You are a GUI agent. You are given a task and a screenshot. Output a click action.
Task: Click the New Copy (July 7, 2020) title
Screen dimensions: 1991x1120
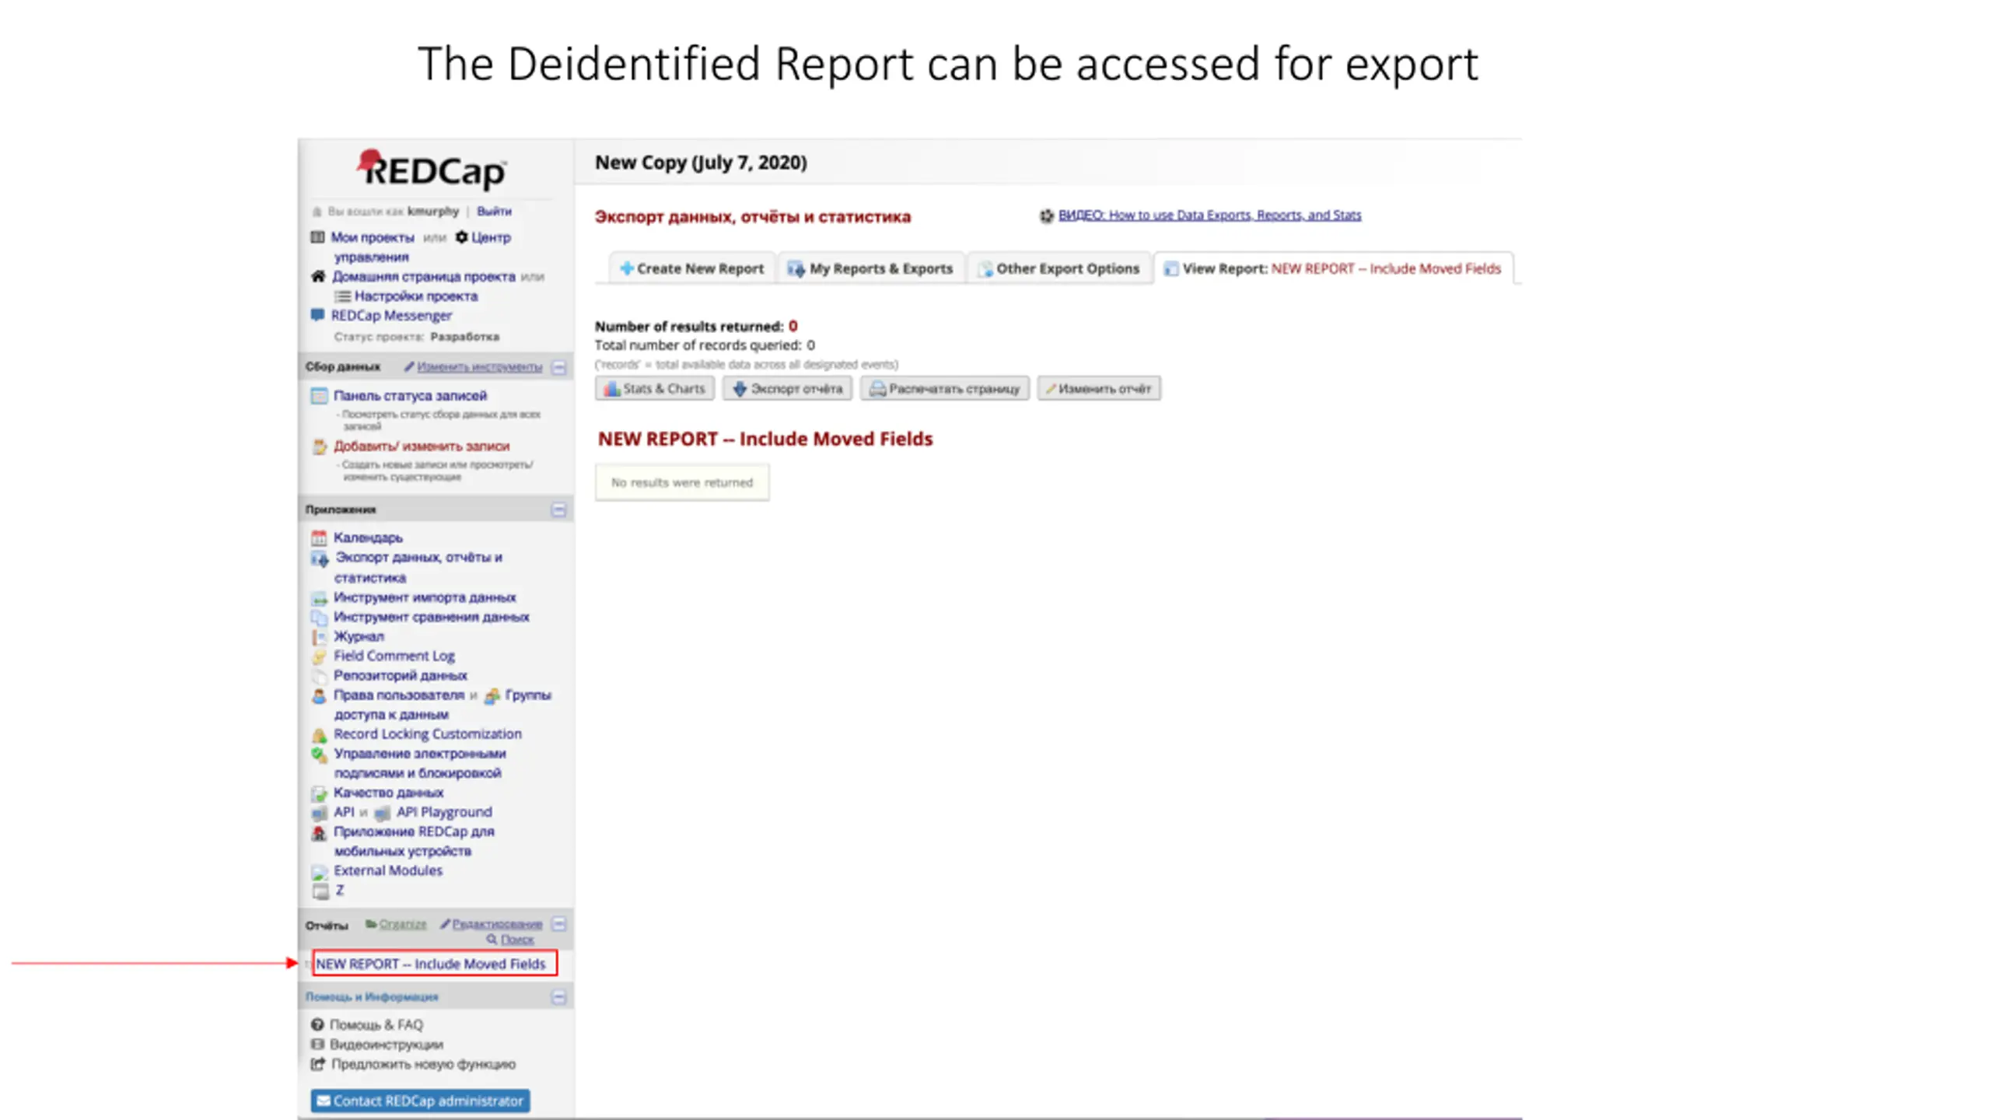pos(701,163)
